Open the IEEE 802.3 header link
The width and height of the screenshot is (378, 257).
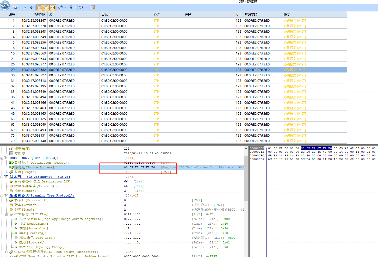[x=34, y=158]
